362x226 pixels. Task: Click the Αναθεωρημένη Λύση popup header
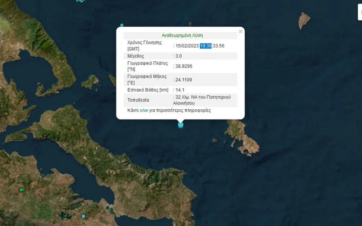pos(182,36)
